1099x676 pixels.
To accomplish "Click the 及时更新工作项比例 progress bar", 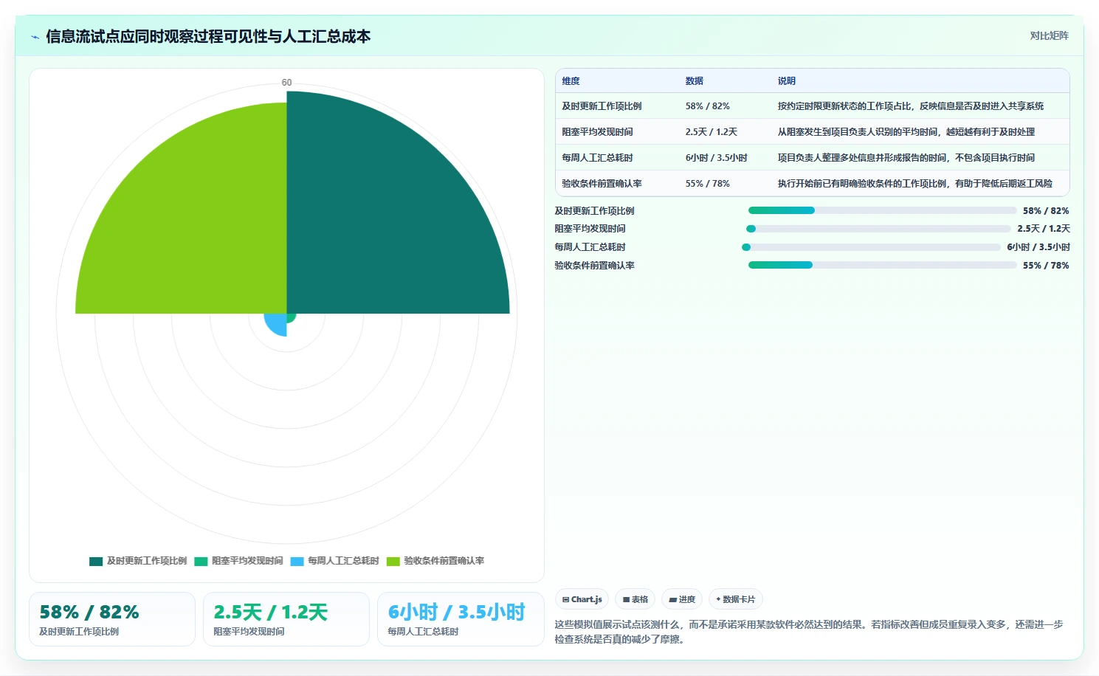I will coord(883,210).
